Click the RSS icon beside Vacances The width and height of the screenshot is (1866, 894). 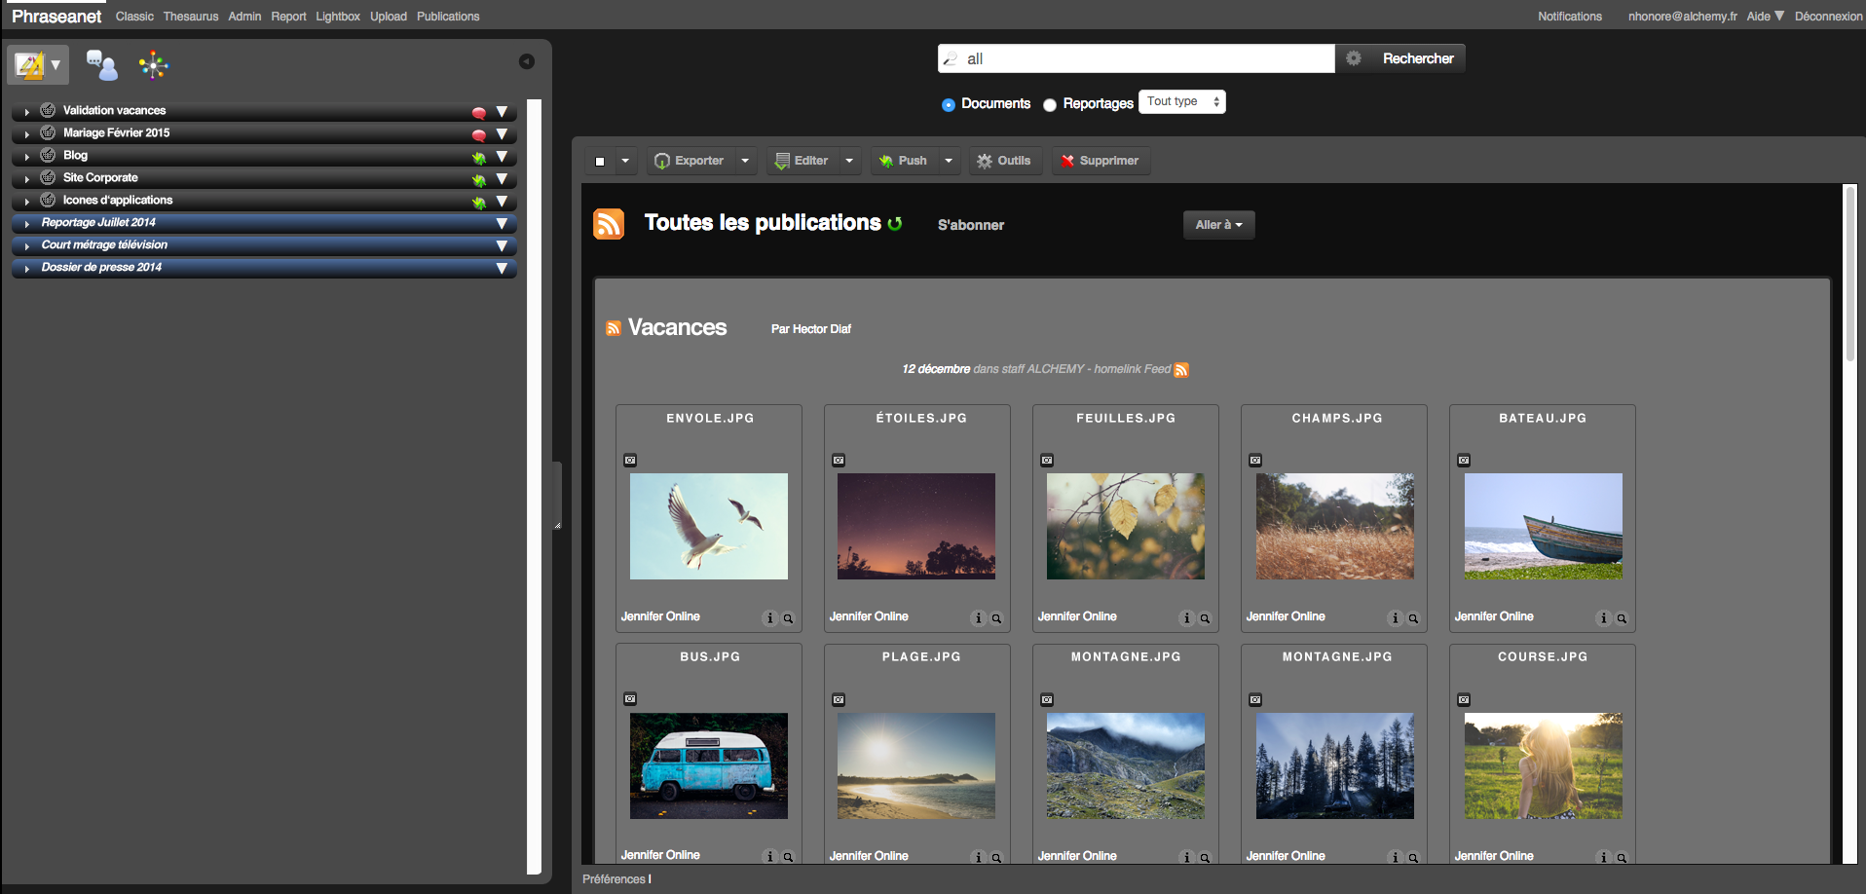pyautogui.click(x=614, y=328)
